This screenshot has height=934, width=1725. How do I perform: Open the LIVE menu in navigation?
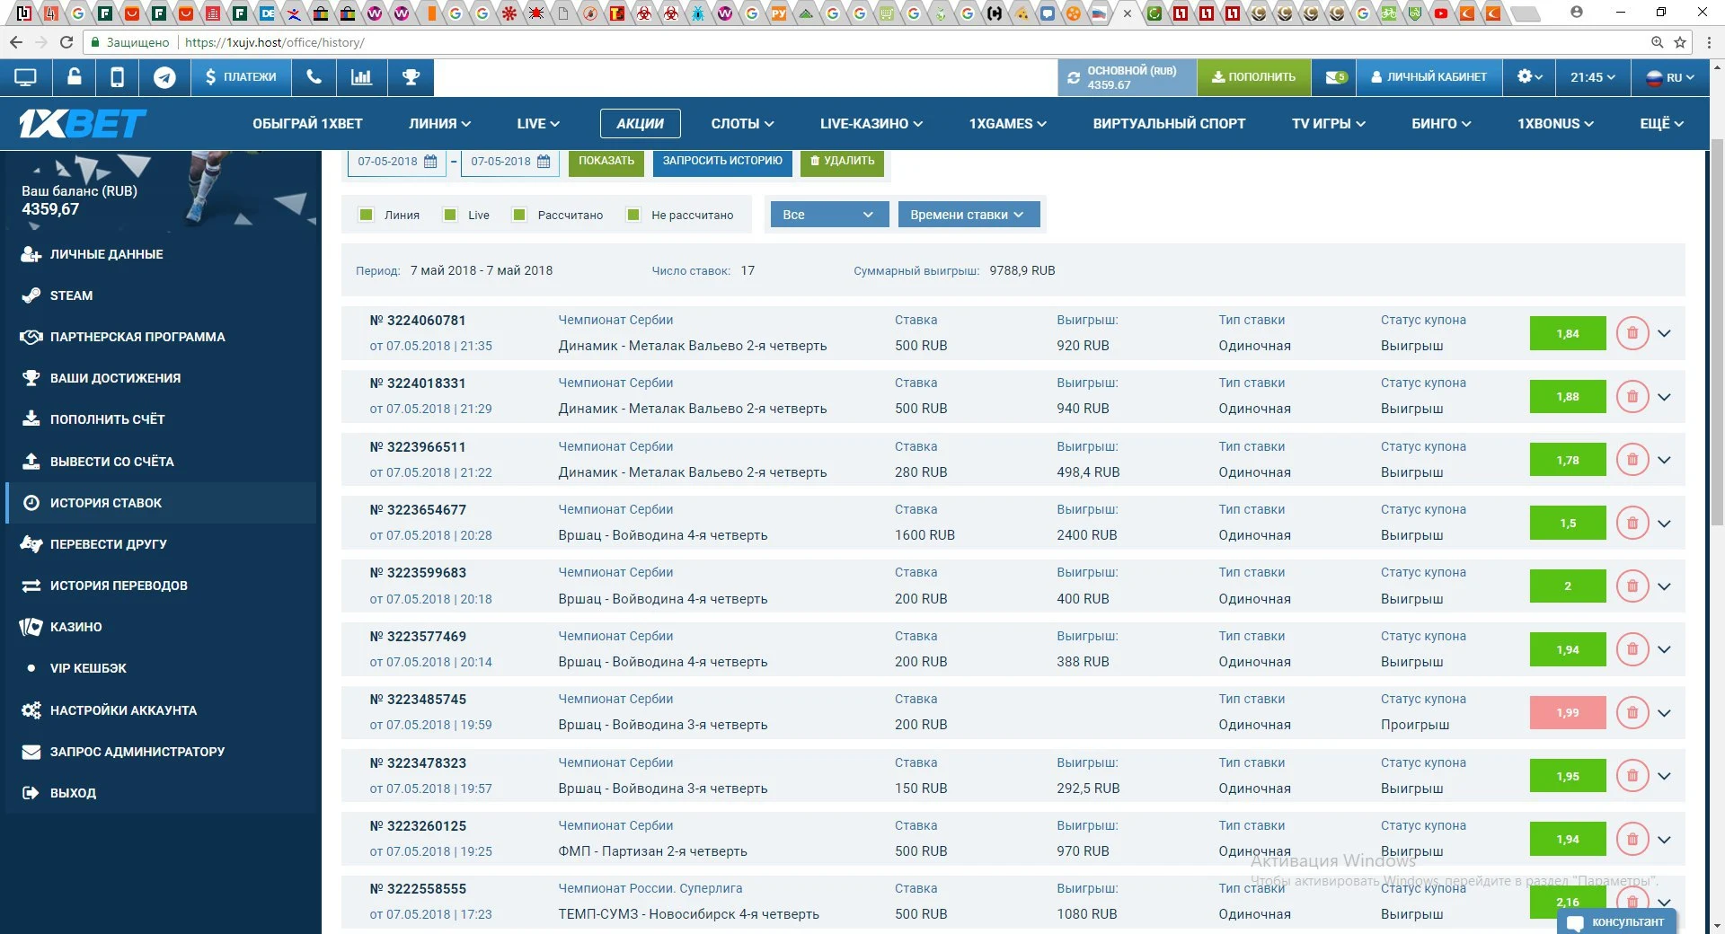click(x=538, y=124)
